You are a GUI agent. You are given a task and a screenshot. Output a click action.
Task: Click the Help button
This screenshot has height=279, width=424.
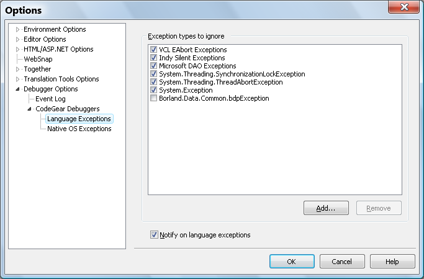click(x=392, y=262)
